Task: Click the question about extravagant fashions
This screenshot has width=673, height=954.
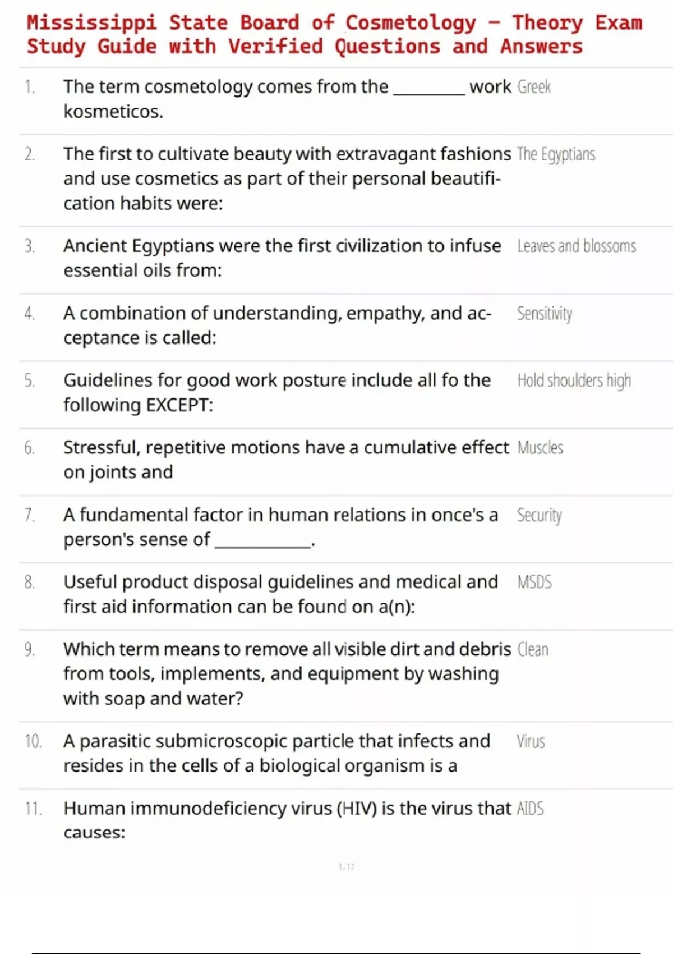Action: click(x=286, y=178)
